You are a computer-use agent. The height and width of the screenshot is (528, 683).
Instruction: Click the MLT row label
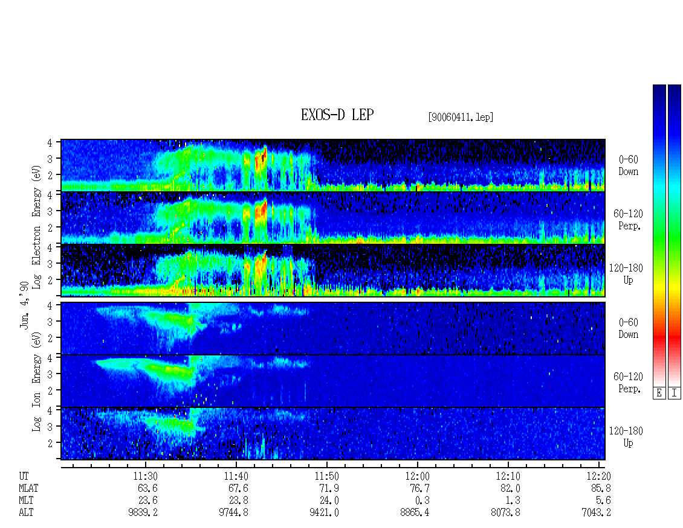[x=26, y=501]
